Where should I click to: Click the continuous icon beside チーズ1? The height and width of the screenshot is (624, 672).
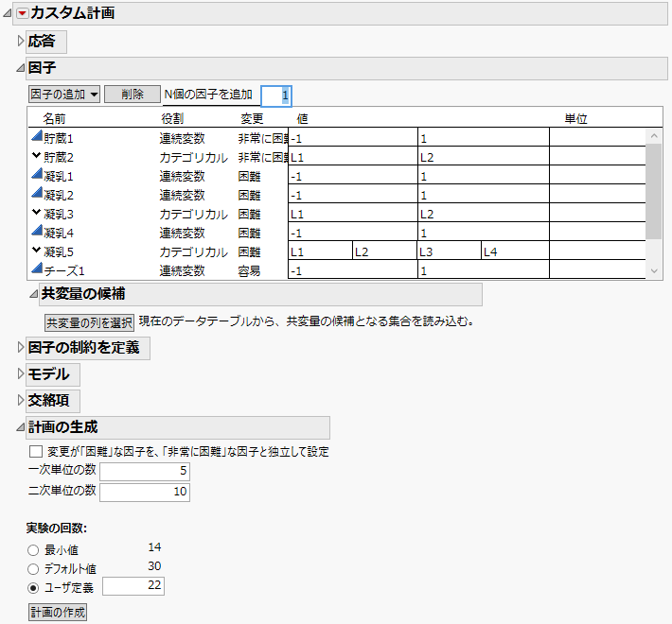(37, 269)
